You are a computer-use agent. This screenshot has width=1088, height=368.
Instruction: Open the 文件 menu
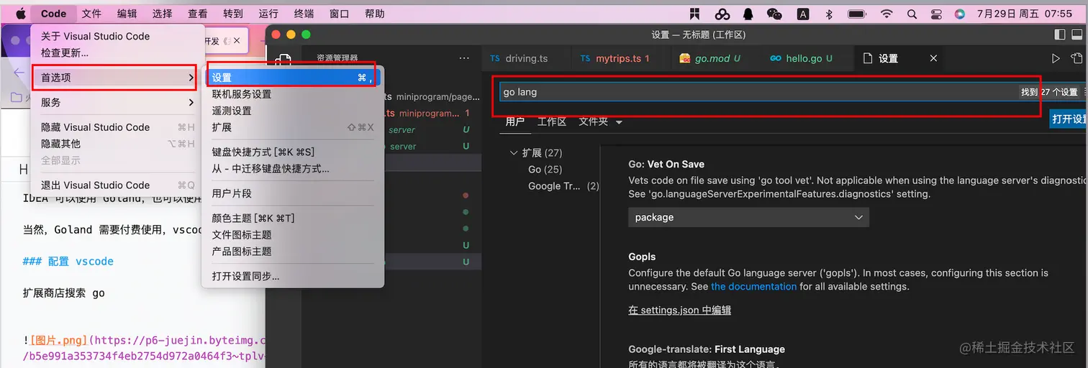[91, 14]
